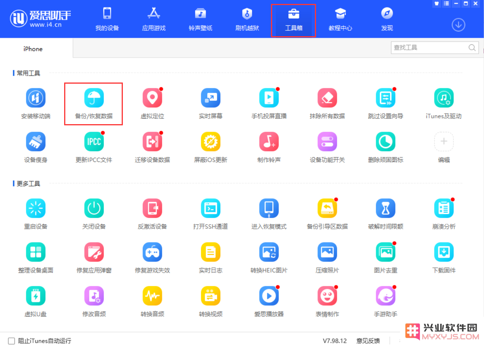Open the 下载固件 tool
484x346 pixels.
[444, 258]
